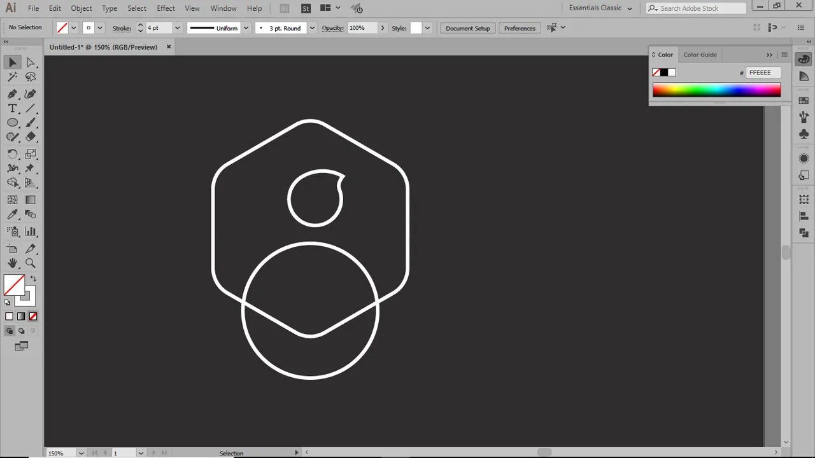815x458 pixels.
Task: Select the Blend tool
Action: click(x=31, y=214)
